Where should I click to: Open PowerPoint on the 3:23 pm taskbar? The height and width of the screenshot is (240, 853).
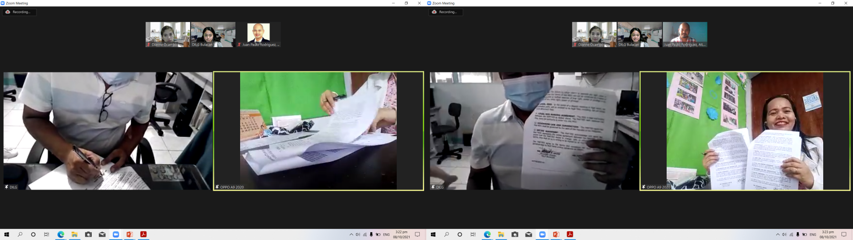556,235
